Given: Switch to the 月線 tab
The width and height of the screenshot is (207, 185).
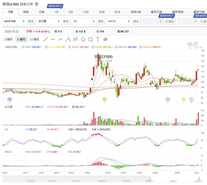Looking at the screenshot, I should [x=42, y=12].
